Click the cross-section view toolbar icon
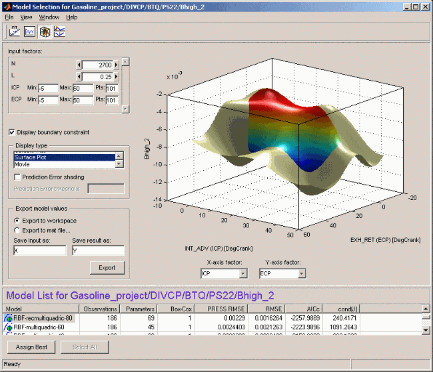433x372 pixels. pos(59,31)
